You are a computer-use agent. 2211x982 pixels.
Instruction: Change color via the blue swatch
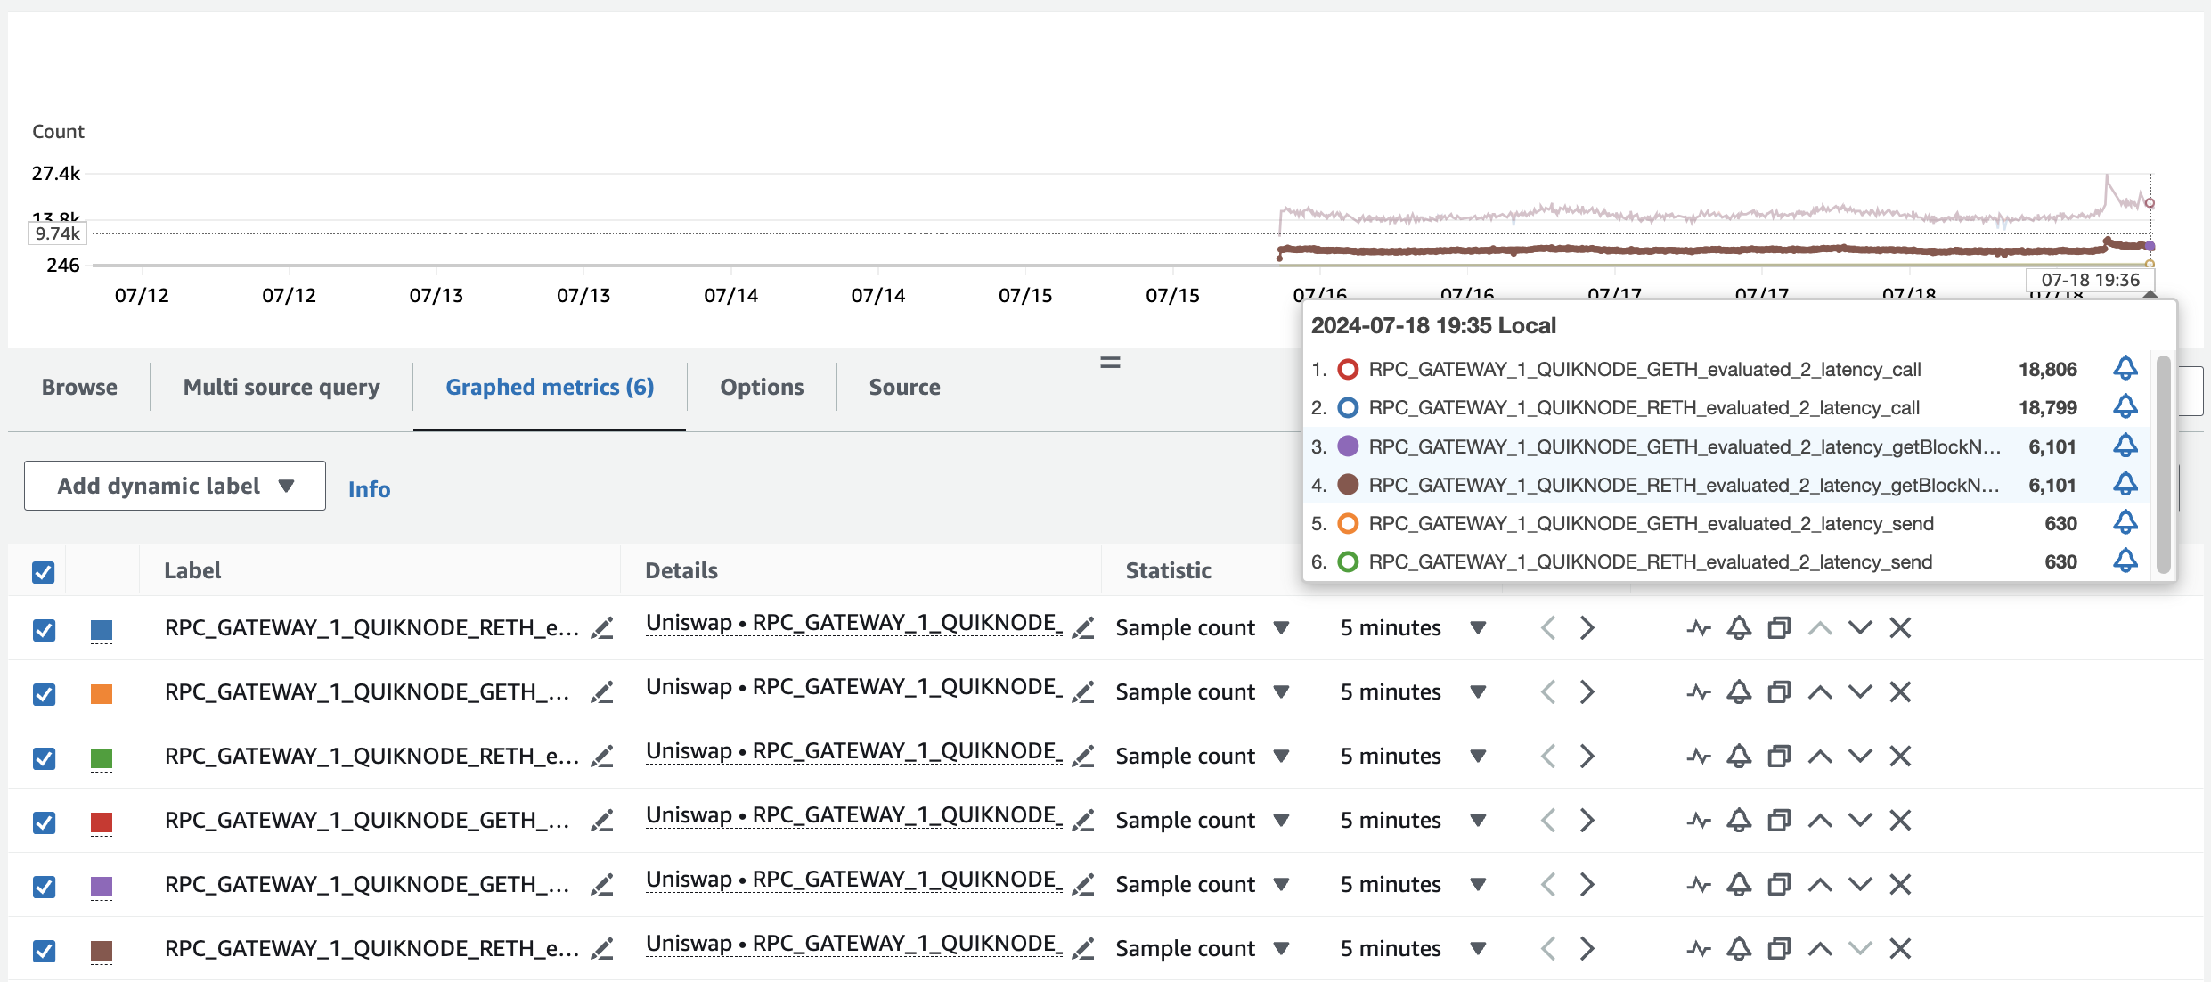tap(102, 631)
